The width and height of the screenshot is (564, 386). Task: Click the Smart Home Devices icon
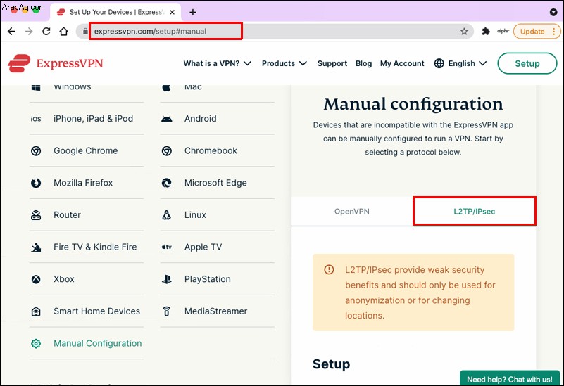click(36, 311)
